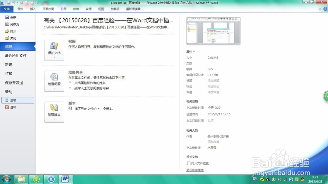The height and width of the screenshot is (184, 328).
Task: Switch to the 加载项 (Add-ins) ribbon tab
Action: coord(115,9)
